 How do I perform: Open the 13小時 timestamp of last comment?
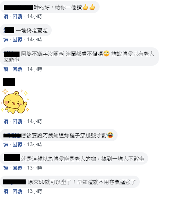(35, 191)
